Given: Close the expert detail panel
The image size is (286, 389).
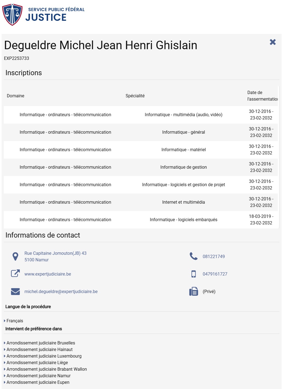Looking at the screenshot, I should [273, 42].
